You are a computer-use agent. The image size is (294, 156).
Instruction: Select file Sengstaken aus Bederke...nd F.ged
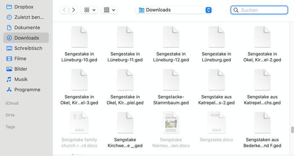[262, 130]
